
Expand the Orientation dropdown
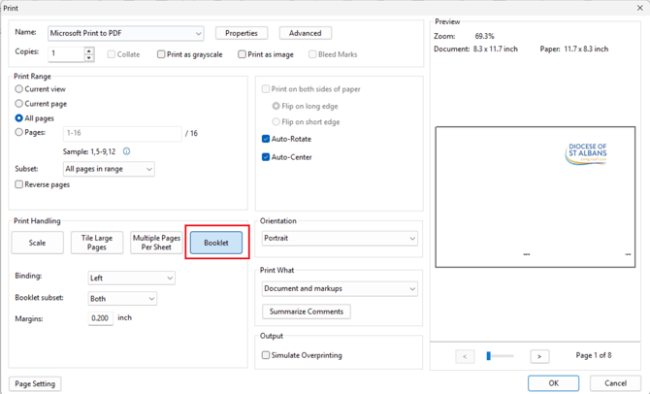tap(339, 238)
